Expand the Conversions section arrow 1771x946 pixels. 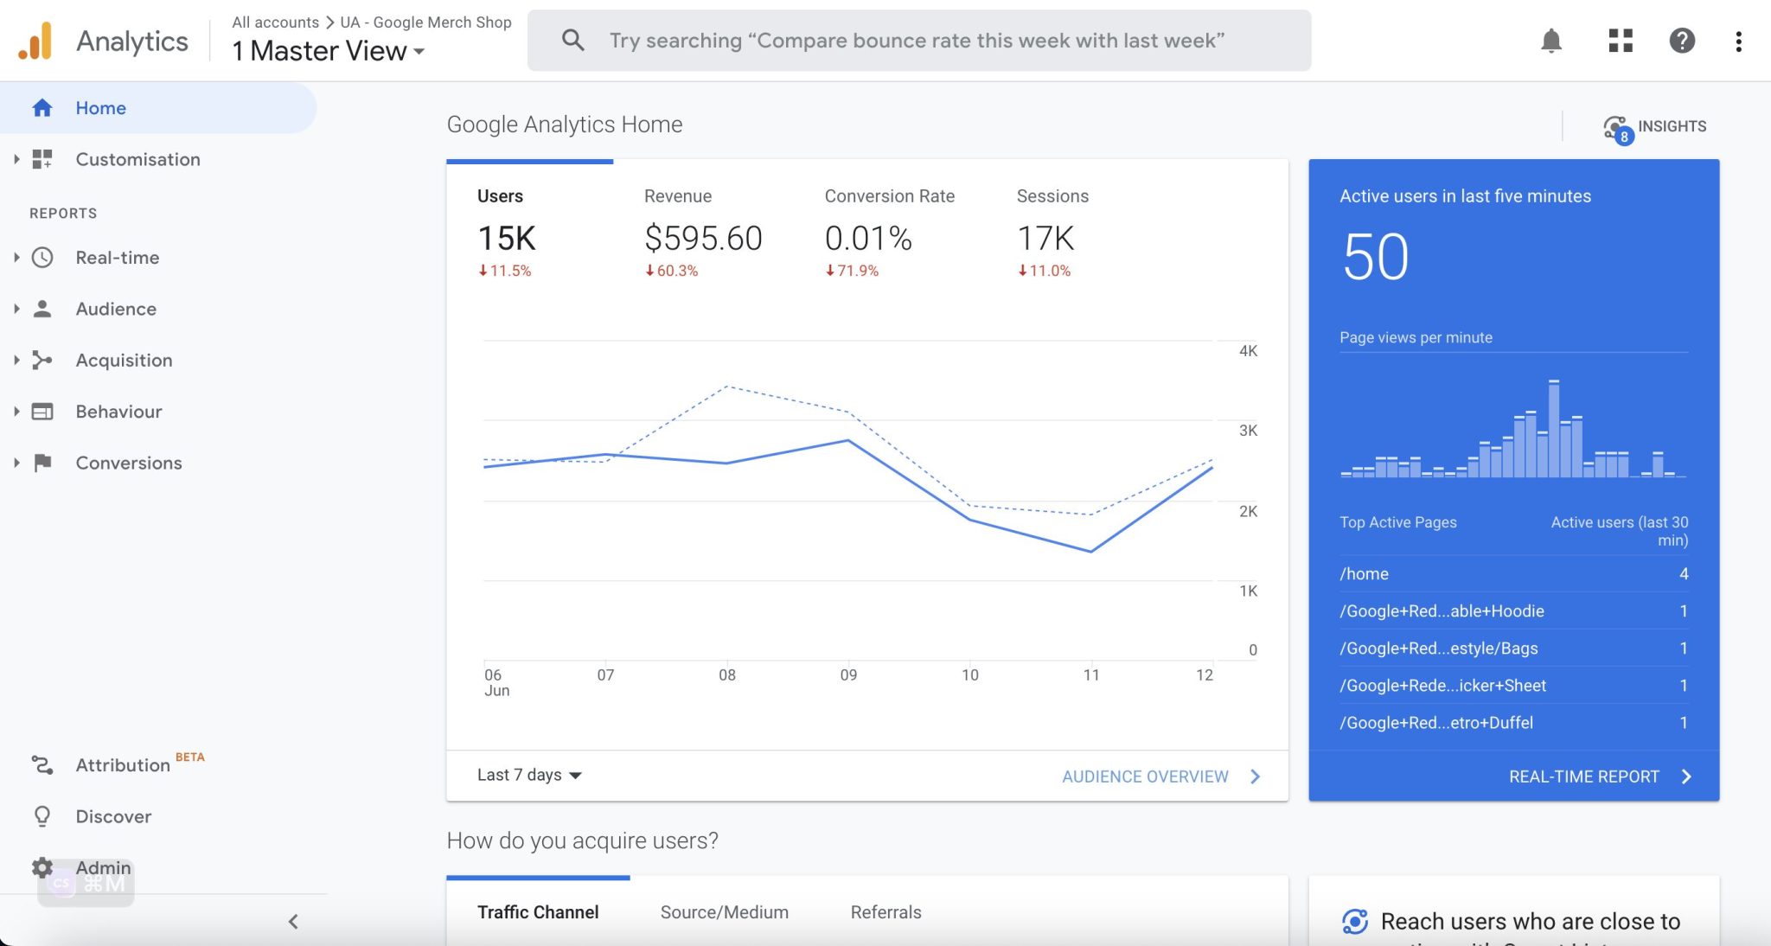(x=16, y=463)
